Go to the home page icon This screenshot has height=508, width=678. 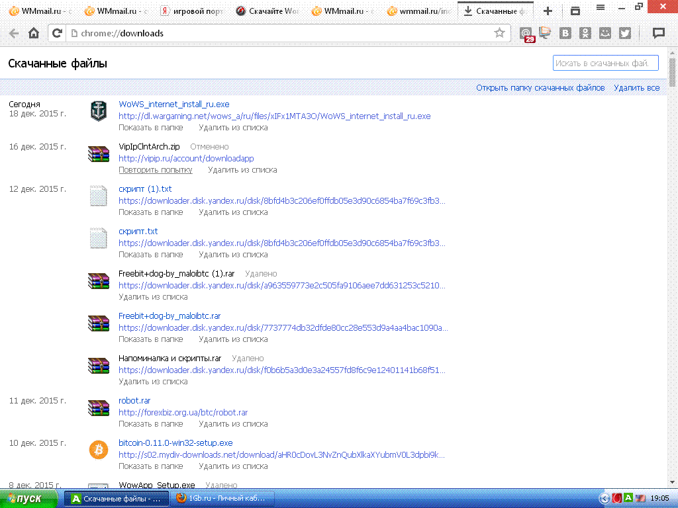[34, 33]
